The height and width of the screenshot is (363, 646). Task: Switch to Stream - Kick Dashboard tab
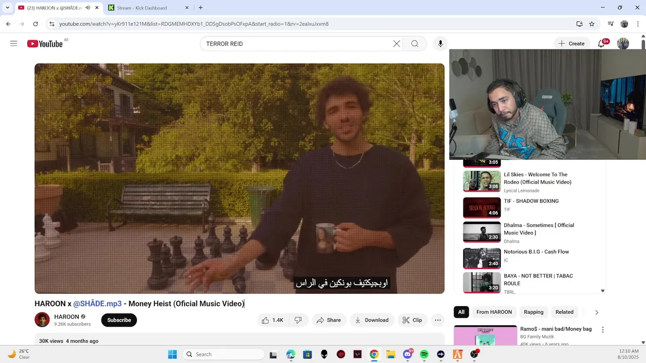[148, 8]
